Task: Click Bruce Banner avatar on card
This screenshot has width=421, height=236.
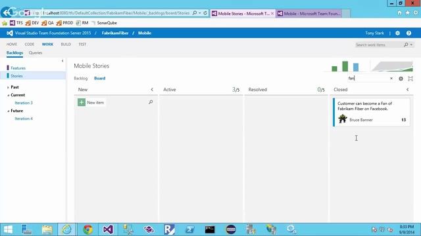Action: coord(343,119)
